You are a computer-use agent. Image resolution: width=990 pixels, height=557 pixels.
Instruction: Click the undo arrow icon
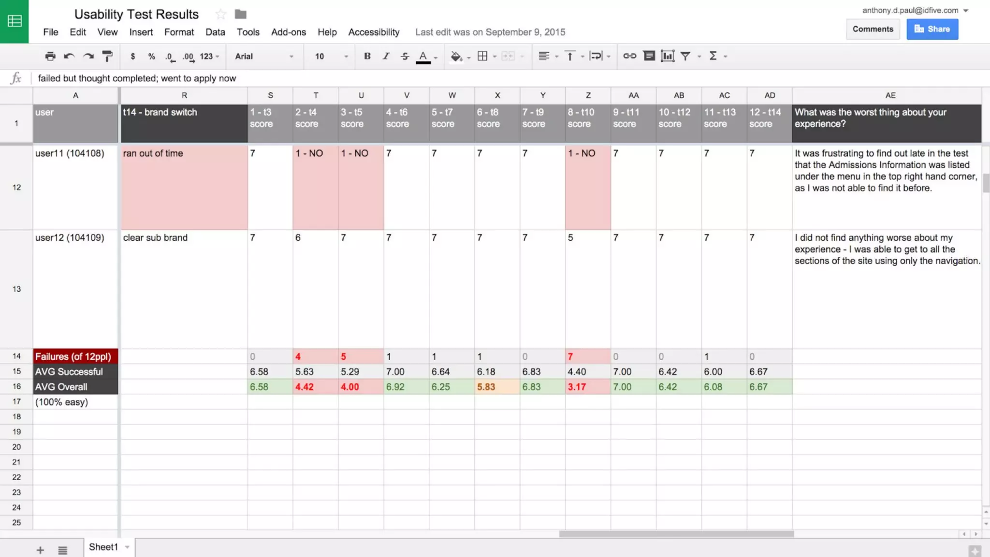pyautogui.click(x=69, y=56)
